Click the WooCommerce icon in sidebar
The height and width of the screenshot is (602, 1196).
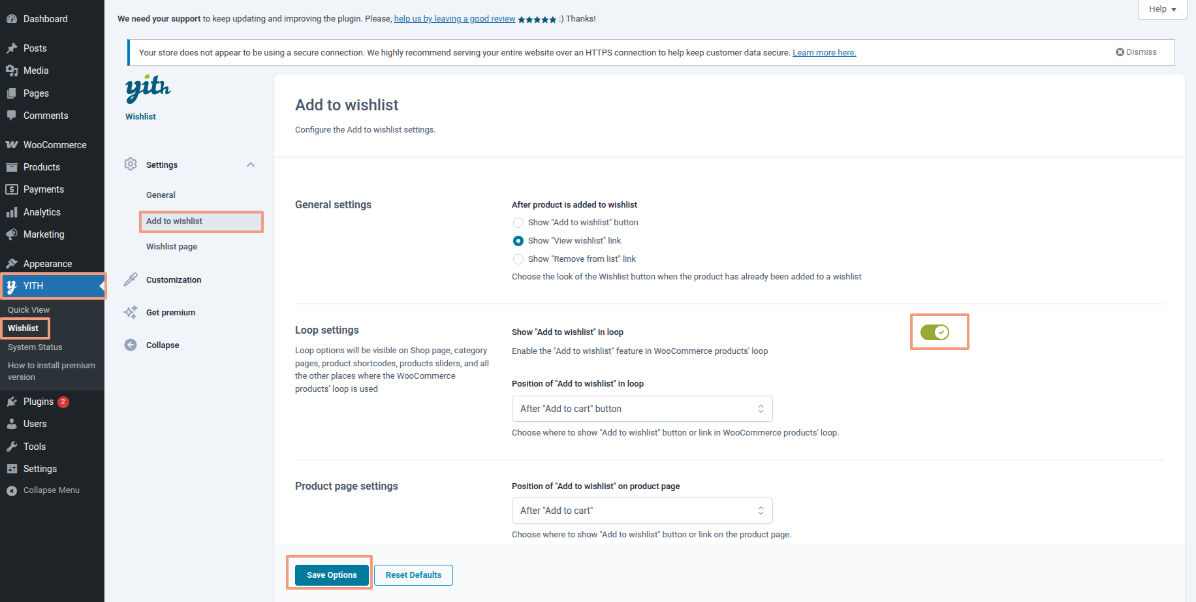coord(12,145)
